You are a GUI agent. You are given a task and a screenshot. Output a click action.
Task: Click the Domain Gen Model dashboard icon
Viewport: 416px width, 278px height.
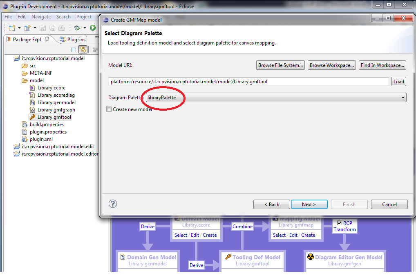pos(123,257)
